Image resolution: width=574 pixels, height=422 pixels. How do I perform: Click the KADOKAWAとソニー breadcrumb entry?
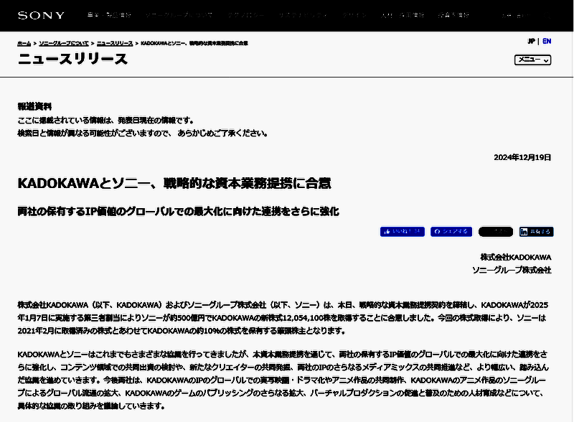194,42
